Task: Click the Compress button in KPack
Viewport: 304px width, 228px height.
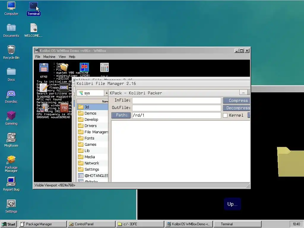Action: (x=237, y=100)
